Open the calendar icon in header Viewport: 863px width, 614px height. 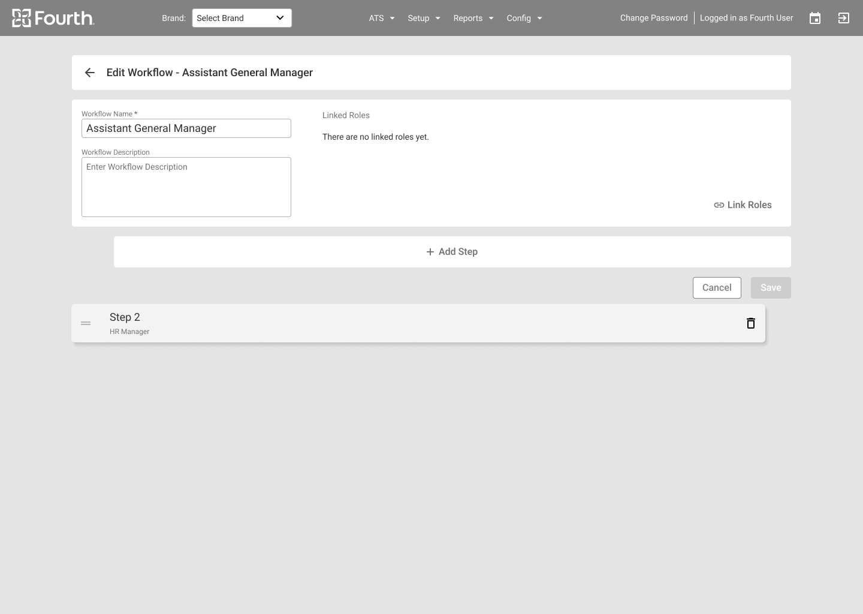[x=814, y=18]
